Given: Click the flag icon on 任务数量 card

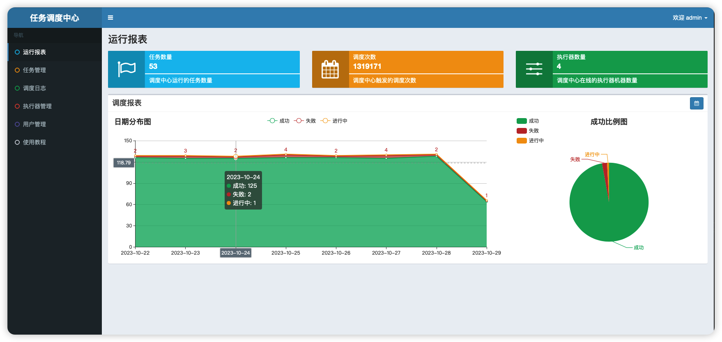Looking at the screenshot, I should (126, 69).
